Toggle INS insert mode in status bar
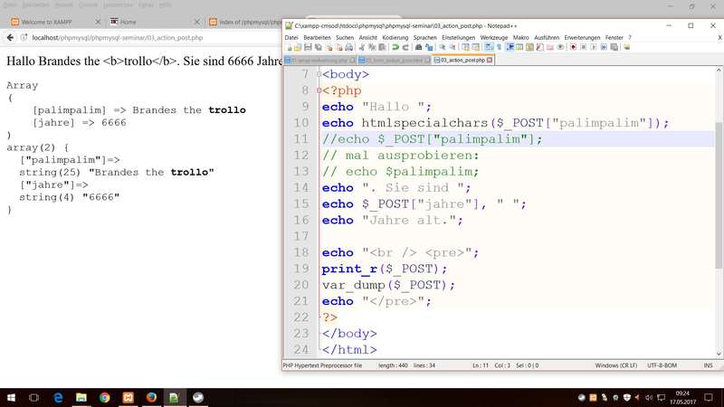The height and width of the screenshot is (407, 724). 706,364
